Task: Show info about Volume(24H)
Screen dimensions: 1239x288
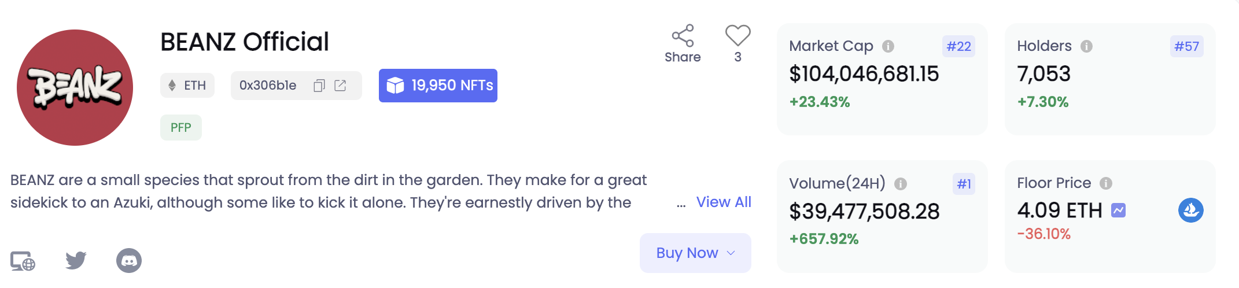Action: pos(900,184)
